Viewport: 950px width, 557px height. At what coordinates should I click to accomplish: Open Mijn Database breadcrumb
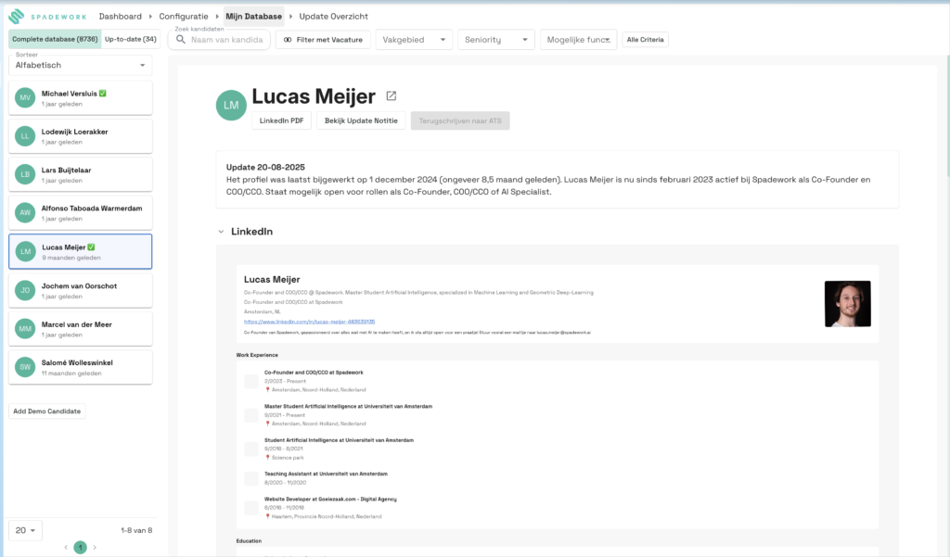(254, 17)
